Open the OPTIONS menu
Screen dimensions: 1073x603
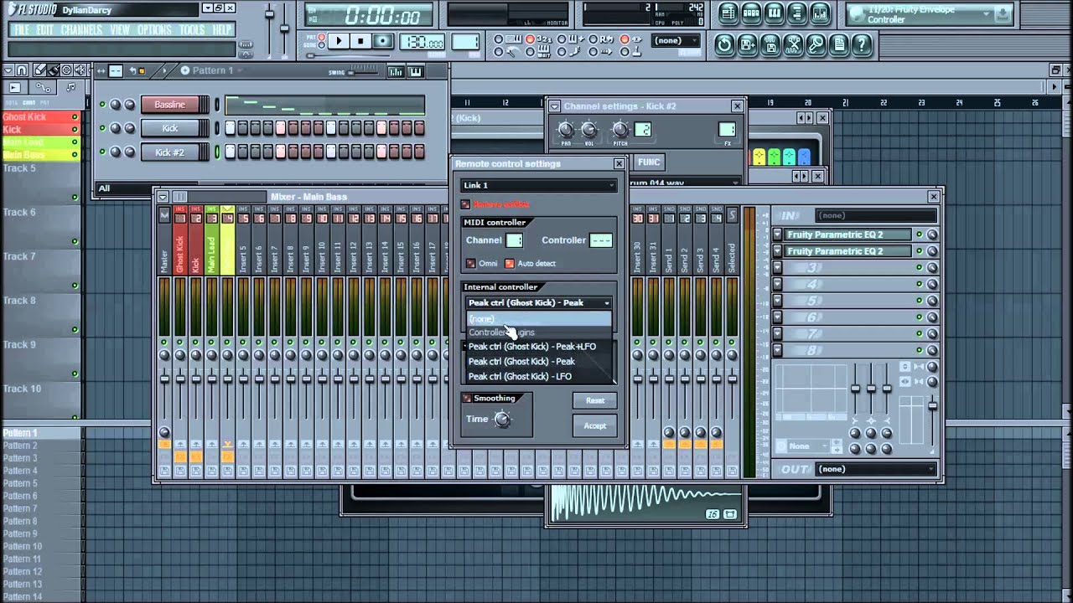point(154,30)
